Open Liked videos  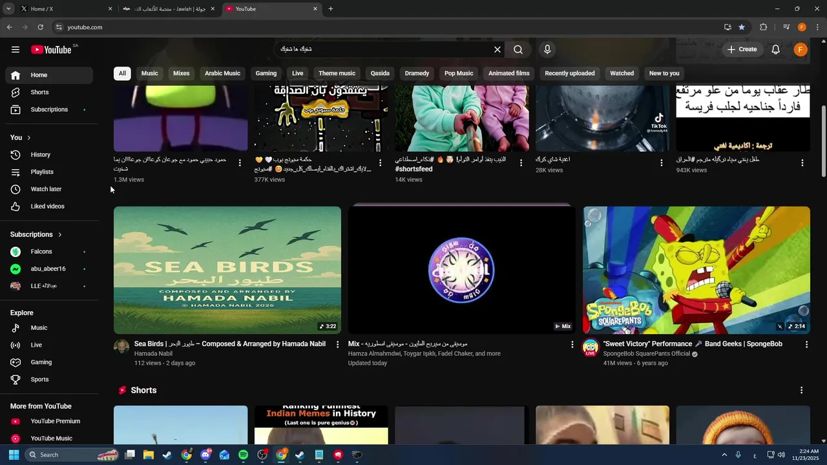pyautogui.click(x=49, y=207)
